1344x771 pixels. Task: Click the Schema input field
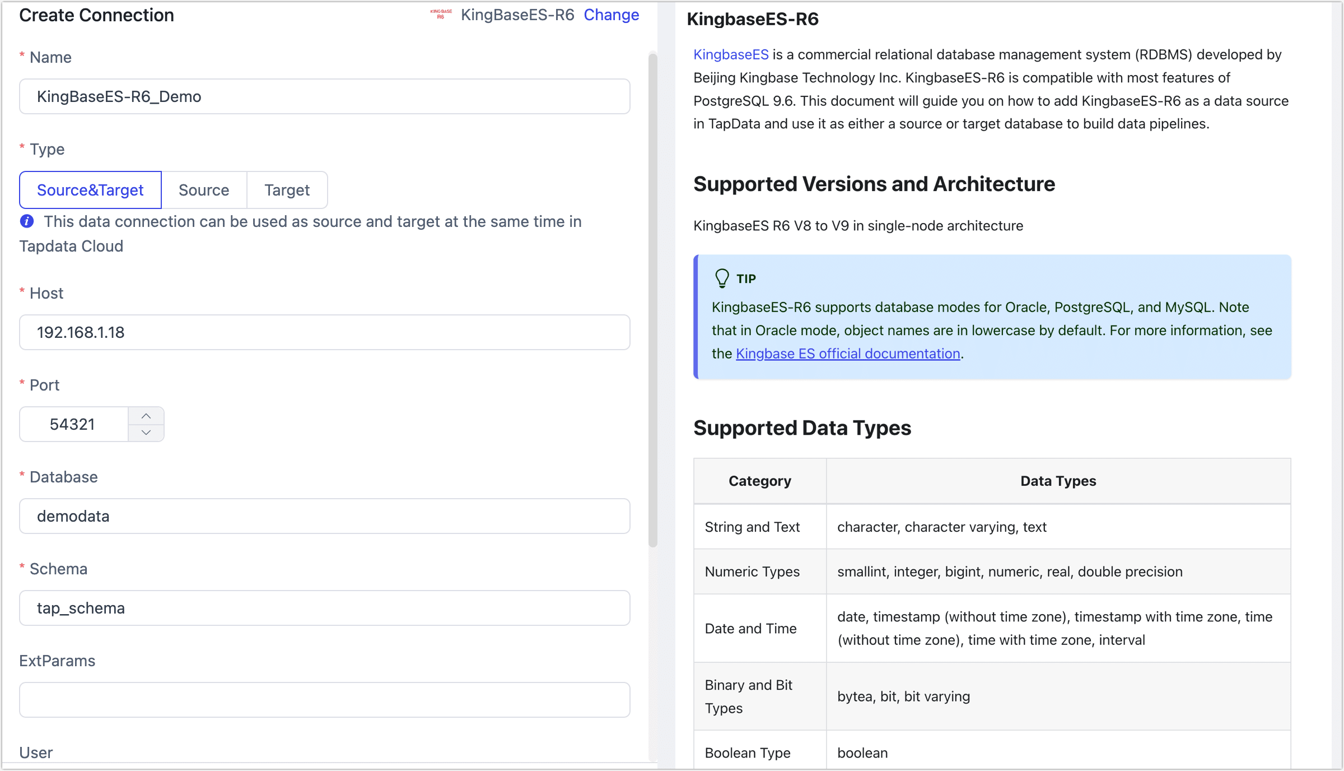point(327,609)
